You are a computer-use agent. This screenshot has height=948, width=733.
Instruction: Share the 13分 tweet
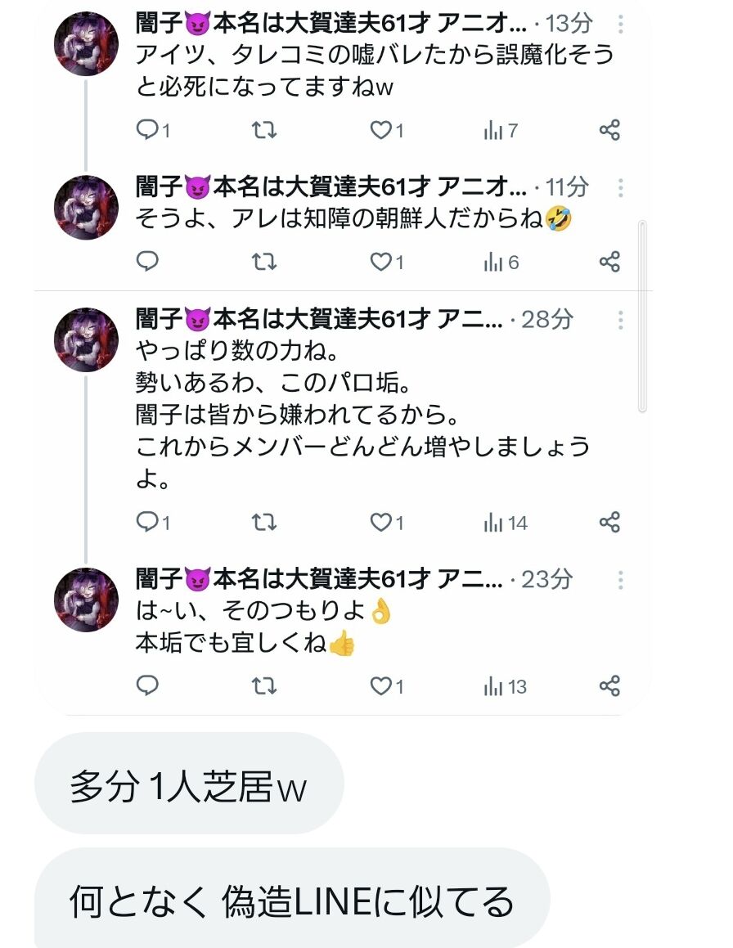pyautogui.click(x=609, y=130)
